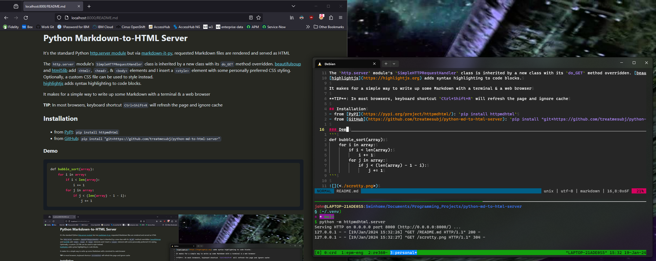Open the Firefox Library icon

point(292,18)
